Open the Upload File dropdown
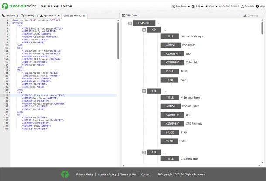 coord(50,16)
